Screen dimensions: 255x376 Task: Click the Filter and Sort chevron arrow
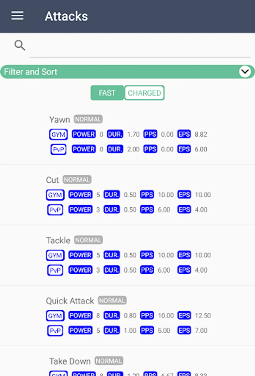pyautogui.click(x=245, y=72)
